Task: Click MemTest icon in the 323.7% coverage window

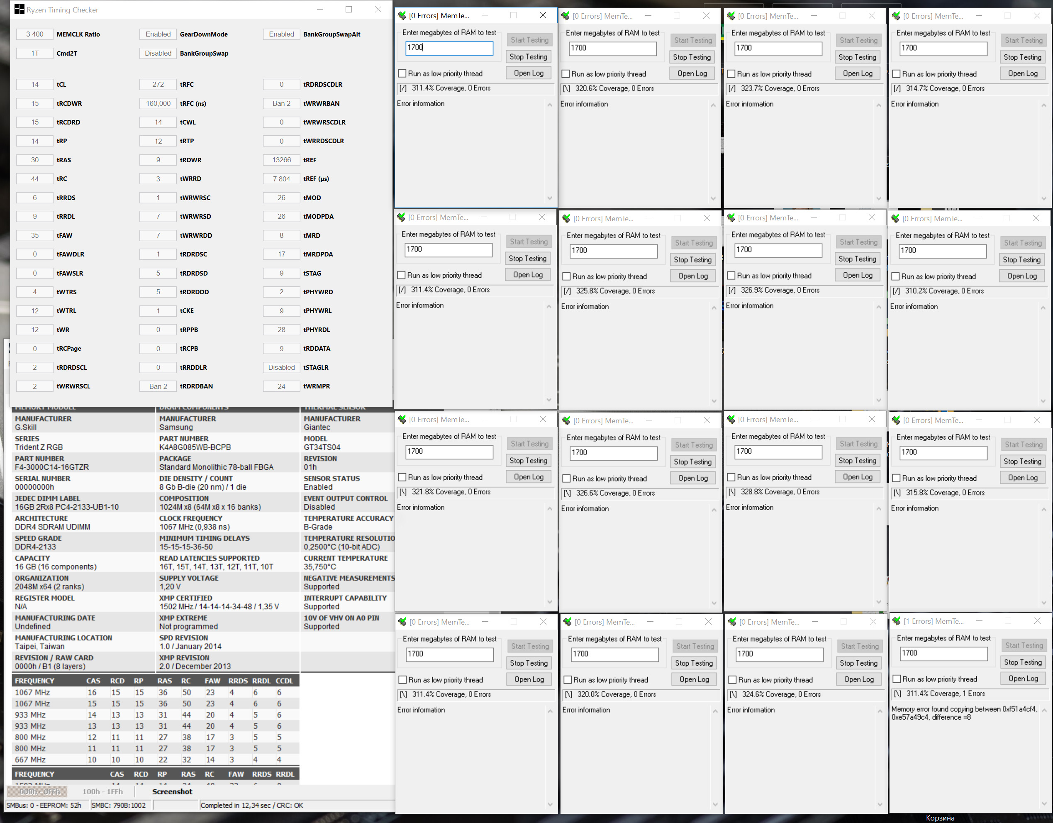Action: [x=731, y=16]
